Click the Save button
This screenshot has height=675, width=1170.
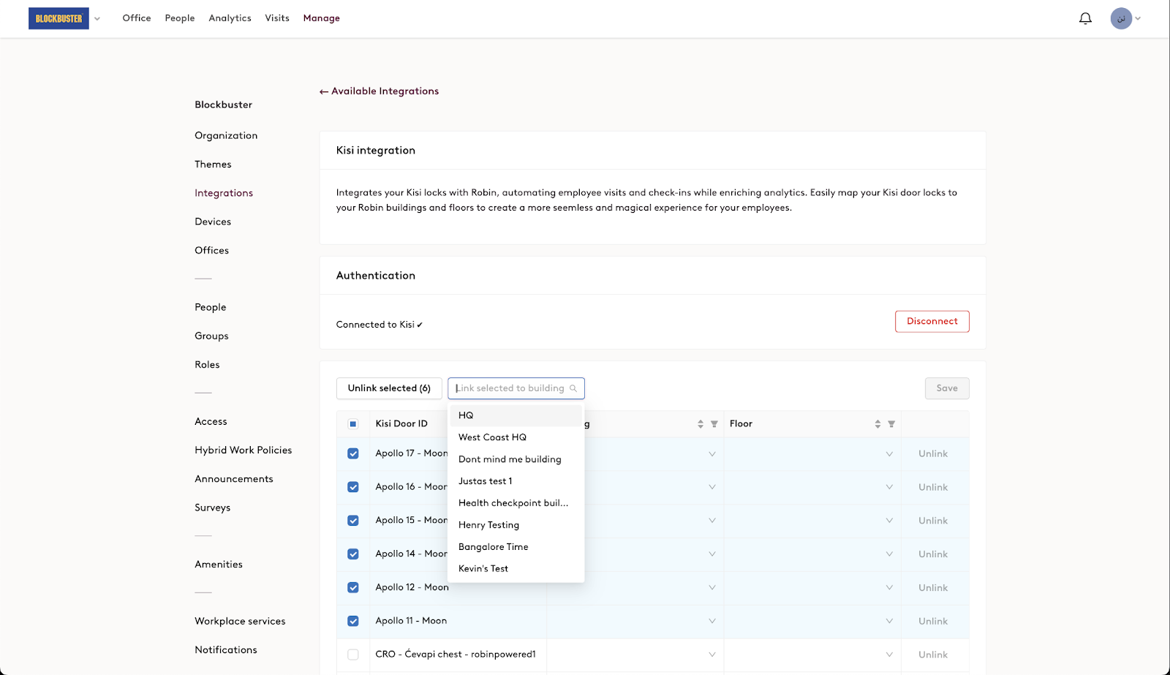947,388
